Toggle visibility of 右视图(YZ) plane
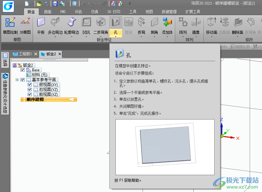Screen dimensions: 262x192 click(30, 89)
